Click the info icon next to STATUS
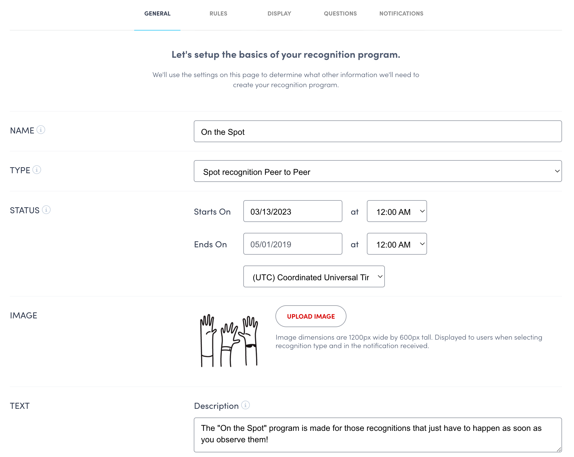 tap(46, 210)
